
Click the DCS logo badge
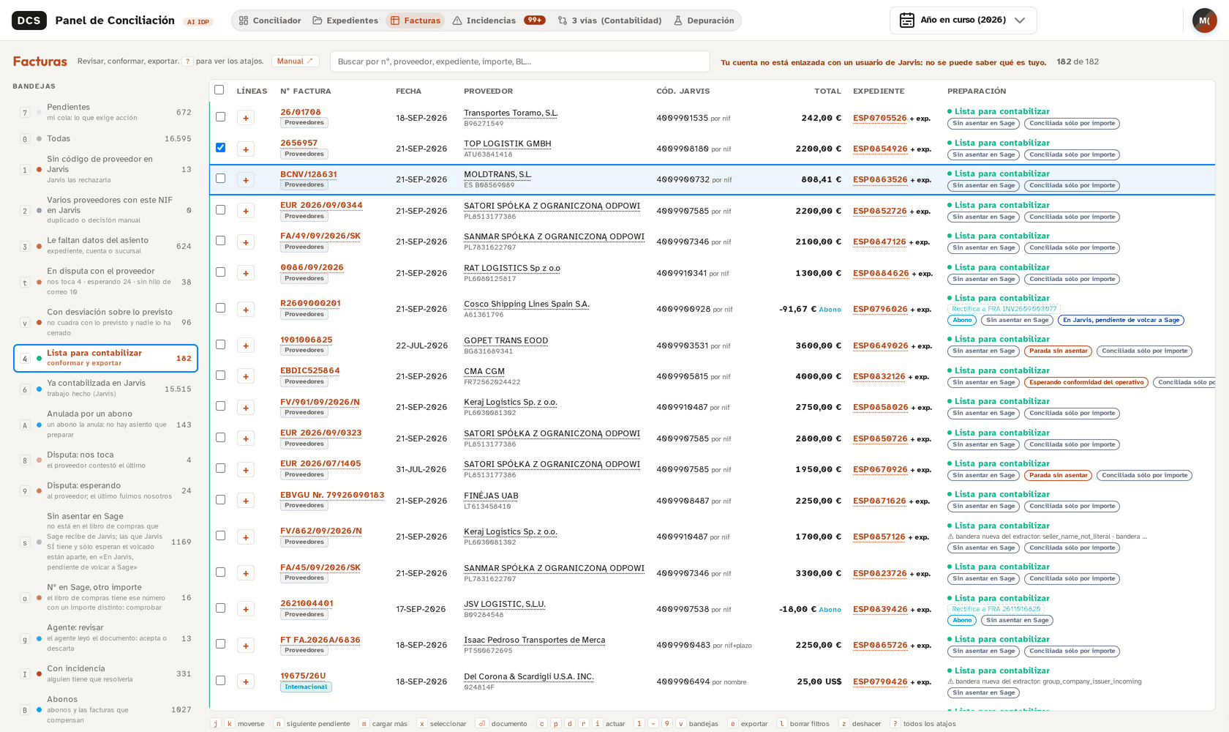(x=29, y=20)
